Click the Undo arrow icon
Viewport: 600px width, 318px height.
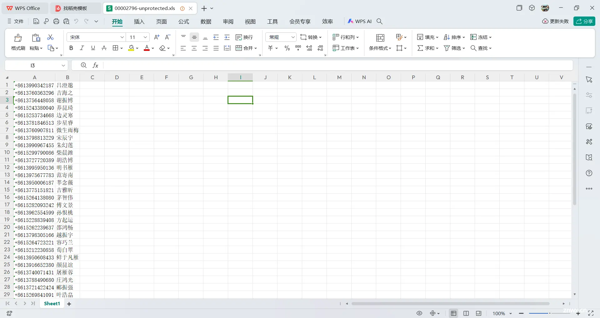(x=76, y=21)
